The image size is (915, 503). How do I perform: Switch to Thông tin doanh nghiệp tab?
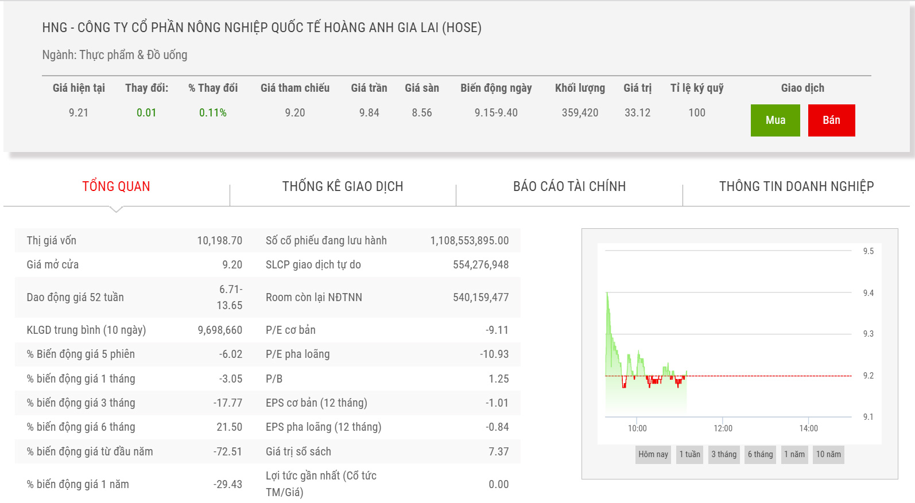(x=796, y=186)
